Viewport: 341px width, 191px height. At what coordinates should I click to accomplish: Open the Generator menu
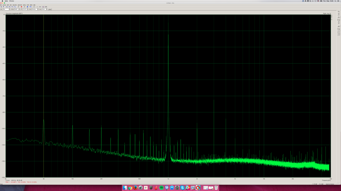coord(20,5)
